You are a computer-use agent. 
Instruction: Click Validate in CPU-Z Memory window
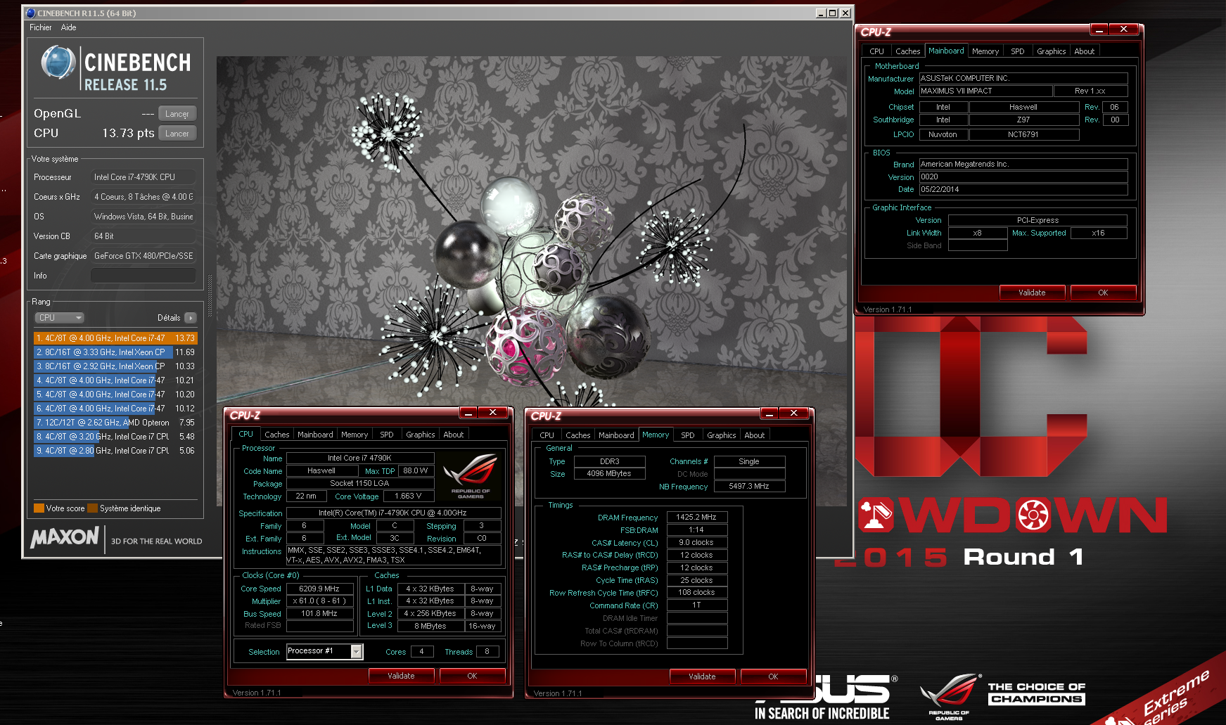(702, 676)
